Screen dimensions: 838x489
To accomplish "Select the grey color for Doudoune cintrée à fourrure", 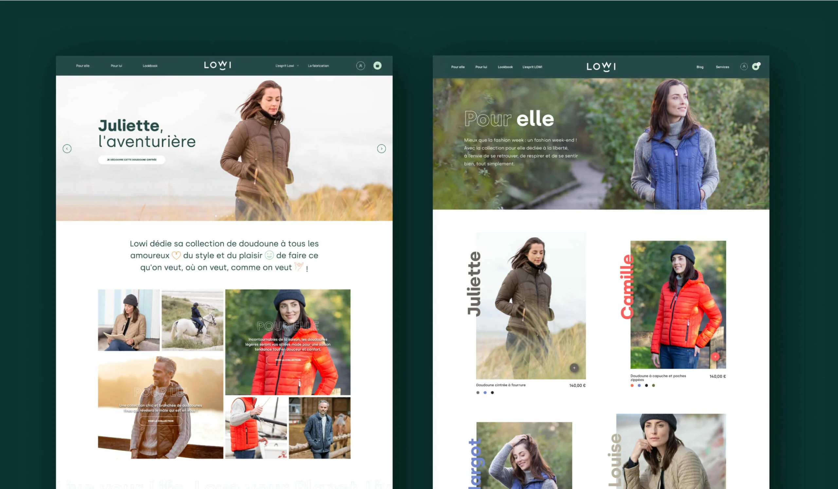I will click(478, 393).
